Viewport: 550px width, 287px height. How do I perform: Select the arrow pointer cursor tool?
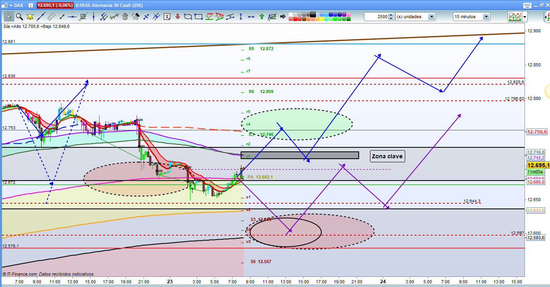point(9,17)
